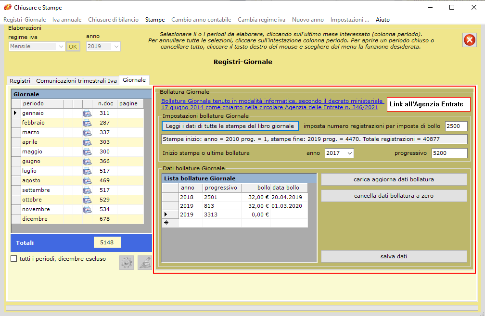Open the 'Comunicazioni trimestrali Iva' tab
485x316 pixels.
pyautogui.click(x=76, y=81)
